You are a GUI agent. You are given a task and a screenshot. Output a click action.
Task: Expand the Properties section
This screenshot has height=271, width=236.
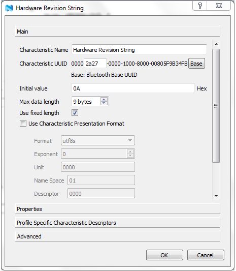click(x=118, y=209)
